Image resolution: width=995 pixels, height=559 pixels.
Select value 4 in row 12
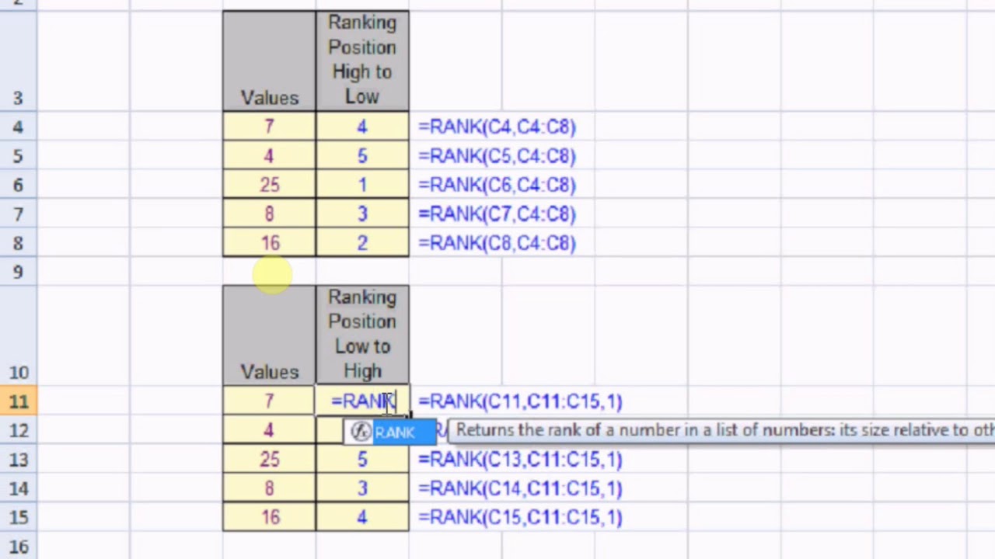click(x=269, y=430)
